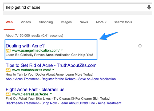Open 'Tips to Get Rid of Acne' result
This screenshot has width=154, height=111.
coord(51,65)
